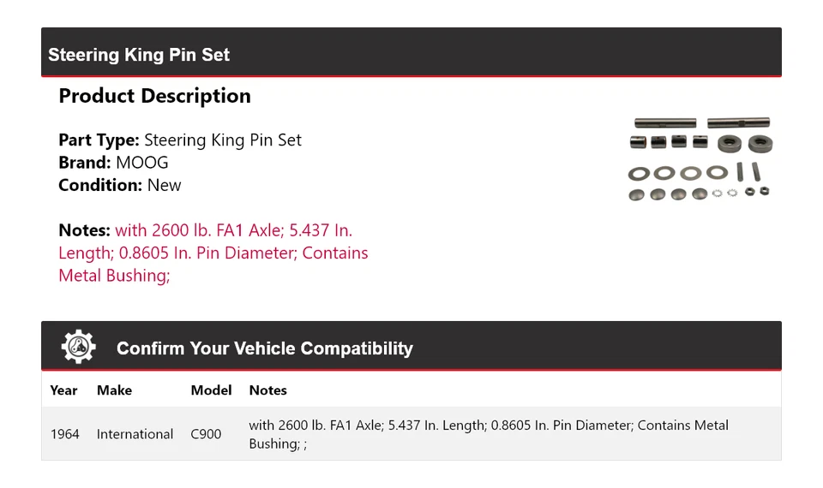Click the gear icon beside Confirm Your Vehicle Compatibility
The width and height of the screenshot is (823, 488).
pyautogui.click(x=79, y=347)
